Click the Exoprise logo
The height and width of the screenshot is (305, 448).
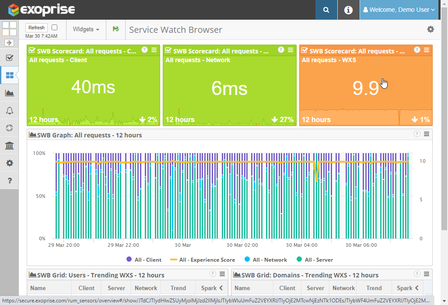[42, 10]
